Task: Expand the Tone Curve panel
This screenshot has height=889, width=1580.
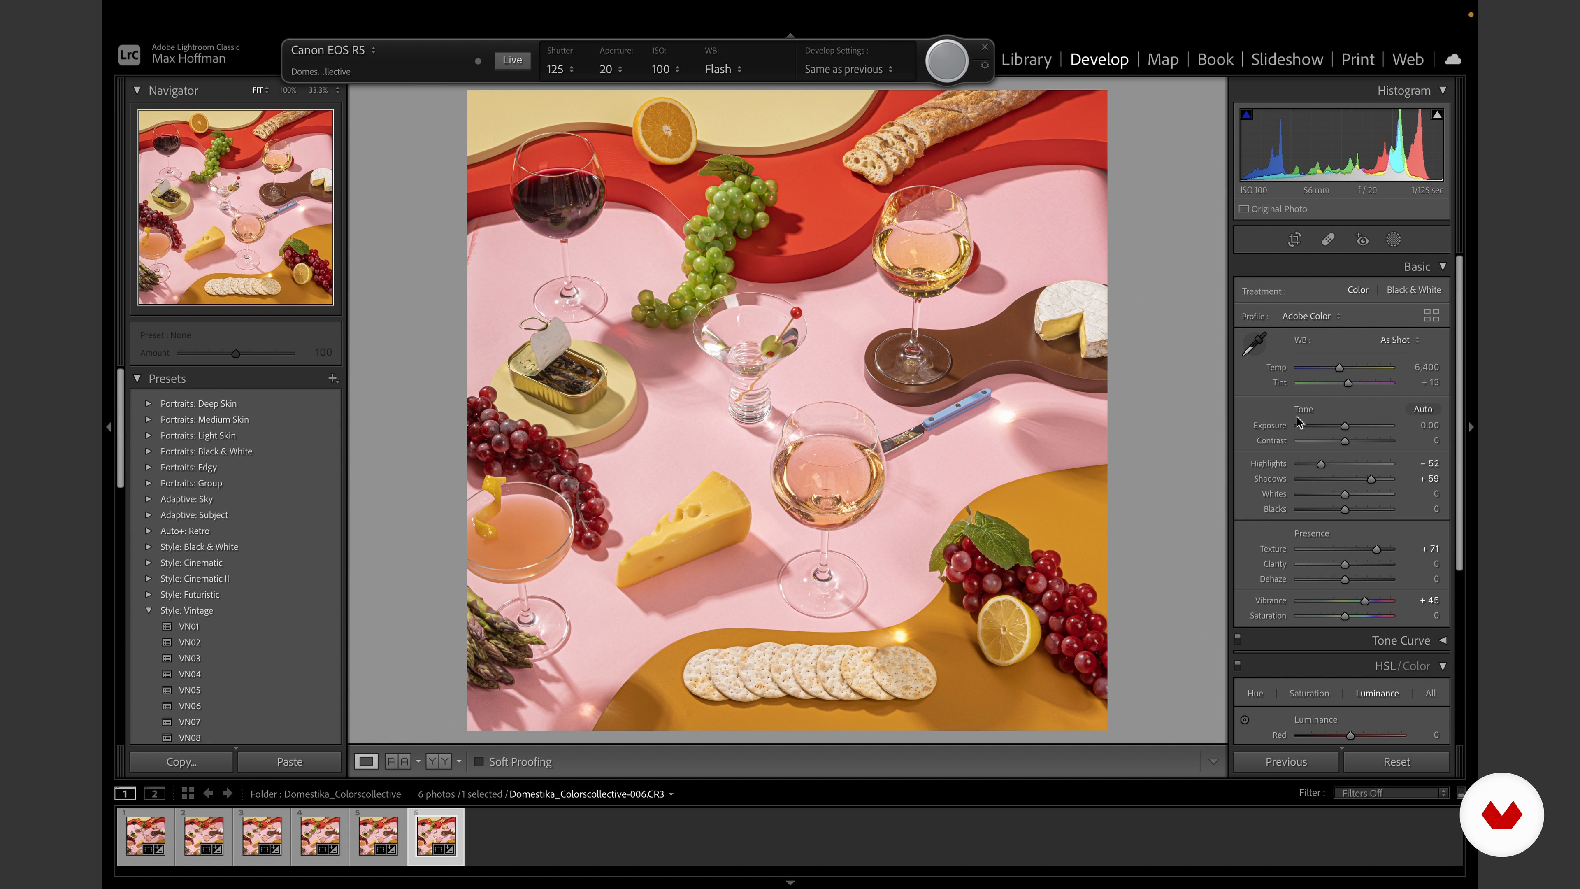Action: pos(1443,640)
